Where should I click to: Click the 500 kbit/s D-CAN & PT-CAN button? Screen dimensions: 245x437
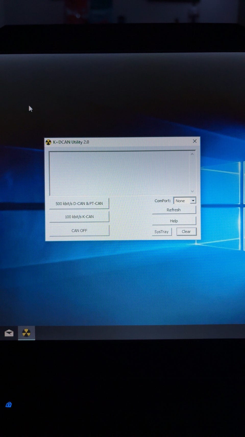79,204
